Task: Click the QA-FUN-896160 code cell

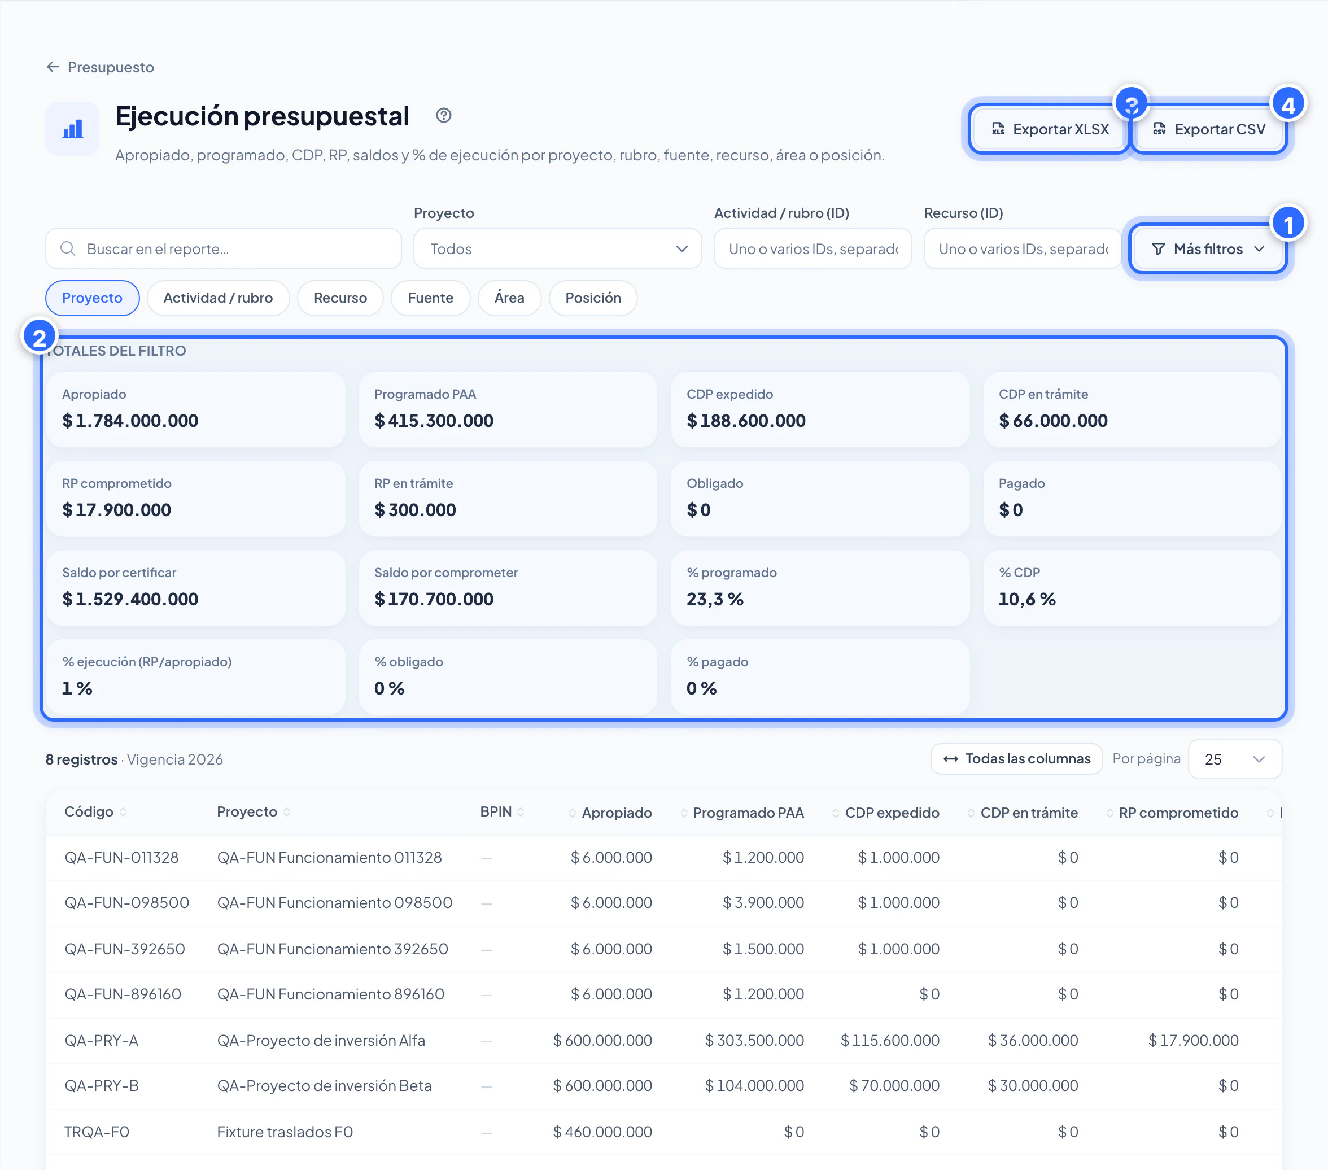Action: [x=123, y=994]
